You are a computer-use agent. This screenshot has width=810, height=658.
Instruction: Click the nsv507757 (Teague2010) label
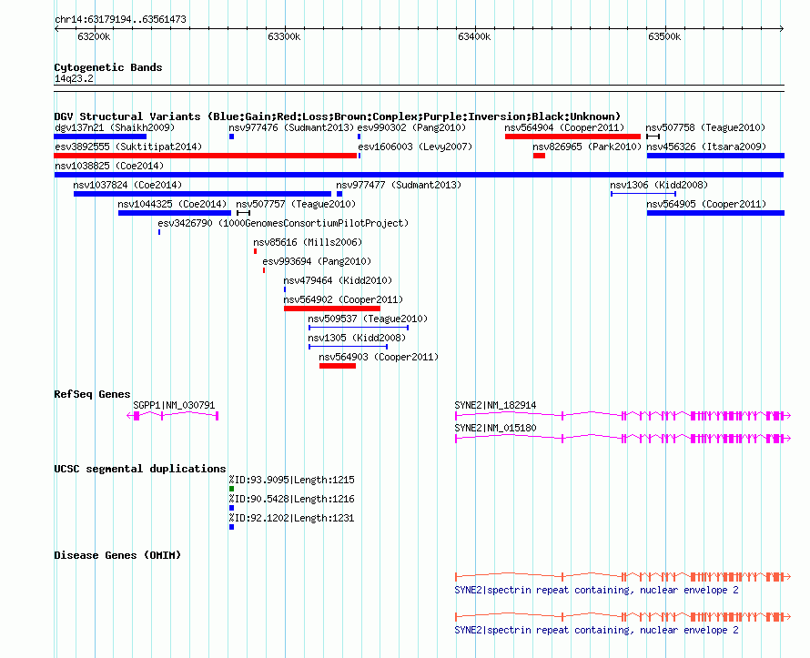[296, 204]
